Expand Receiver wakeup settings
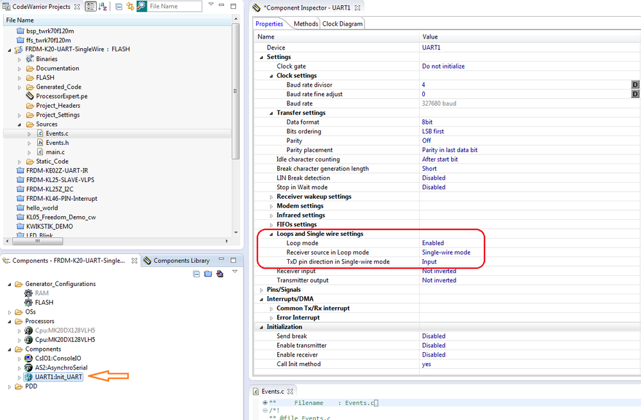The height and width of the screenshot is (420, 641). click(271, 197)
